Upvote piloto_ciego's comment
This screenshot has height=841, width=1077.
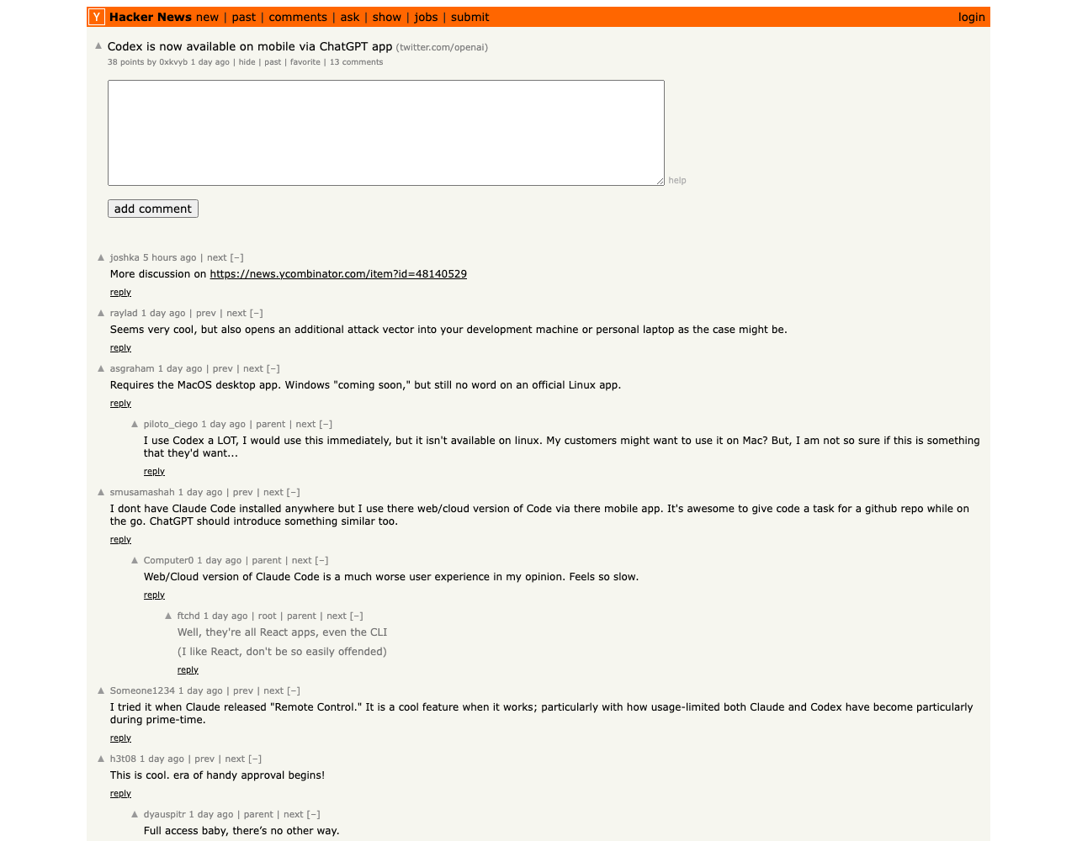pyautogui.click(x=135, y=424)
